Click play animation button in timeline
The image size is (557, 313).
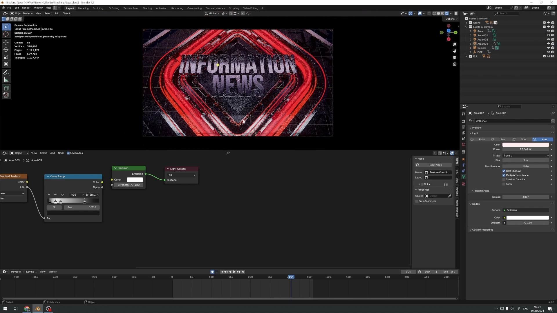pyautogui.click(x=234, y=272)
